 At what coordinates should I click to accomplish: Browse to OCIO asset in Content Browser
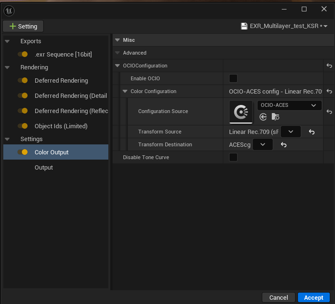[276, 117]
